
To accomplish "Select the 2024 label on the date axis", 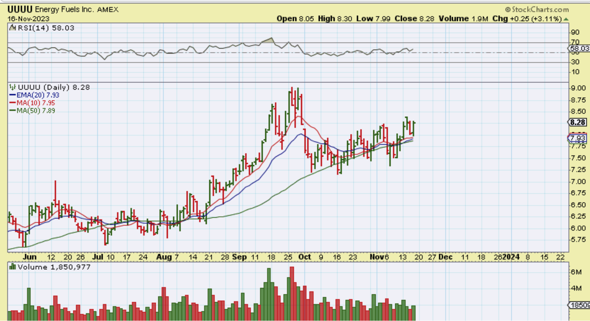I will (x=511, y=257).
